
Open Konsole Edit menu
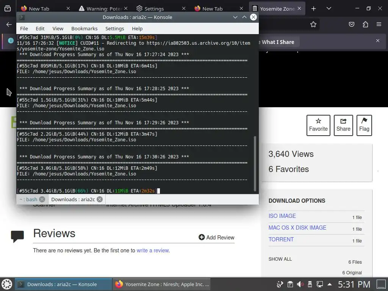(x=40, y=28)
